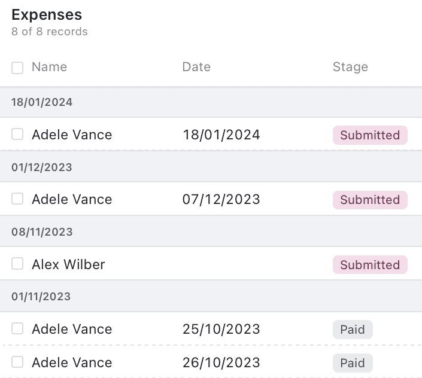Click the Date column header
This screenshot has height=378, width=422.
pyautogui.click(x=196, y=67)
